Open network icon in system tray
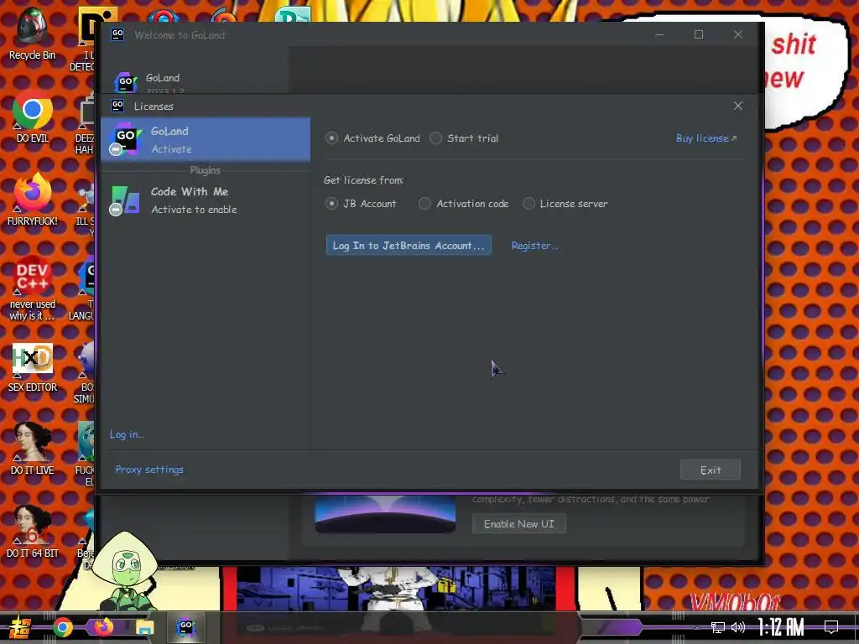 pos(718,627)
